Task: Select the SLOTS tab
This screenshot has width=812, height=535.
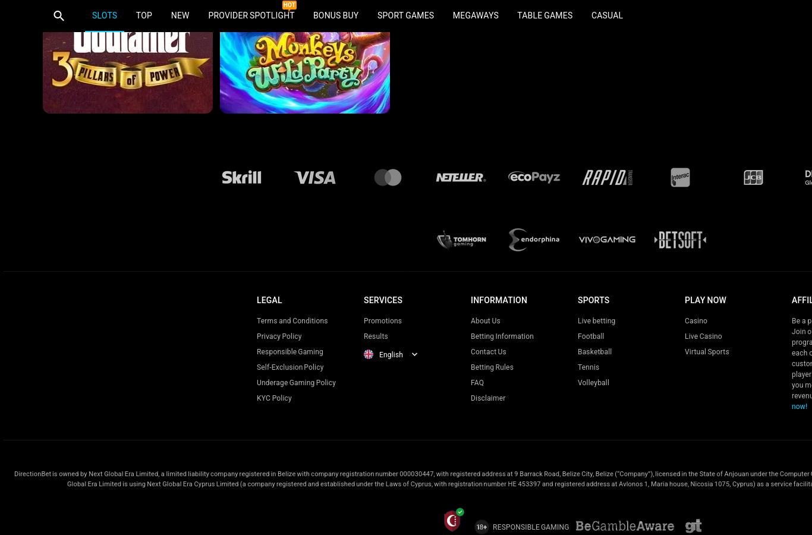Action: [105, 15]
